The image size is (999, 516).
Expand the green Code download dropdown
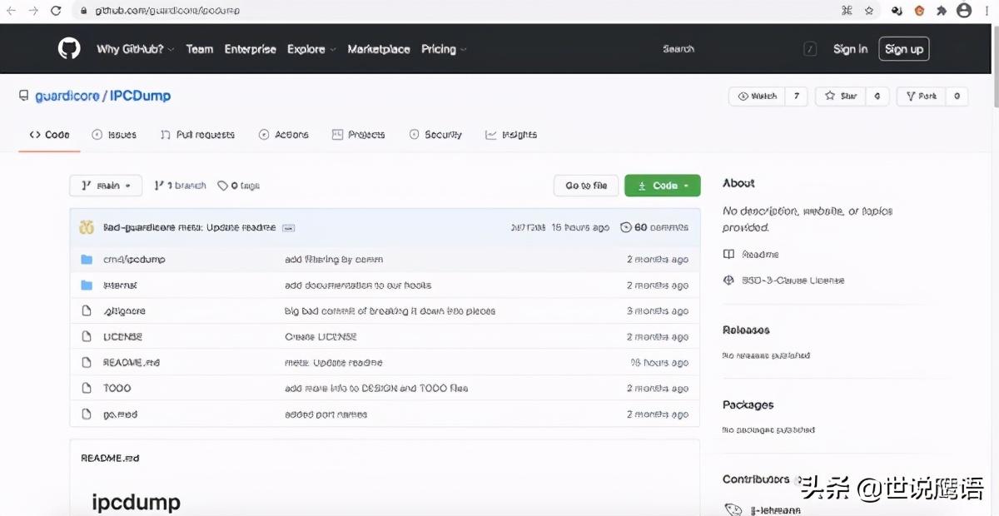pos(663,186)
